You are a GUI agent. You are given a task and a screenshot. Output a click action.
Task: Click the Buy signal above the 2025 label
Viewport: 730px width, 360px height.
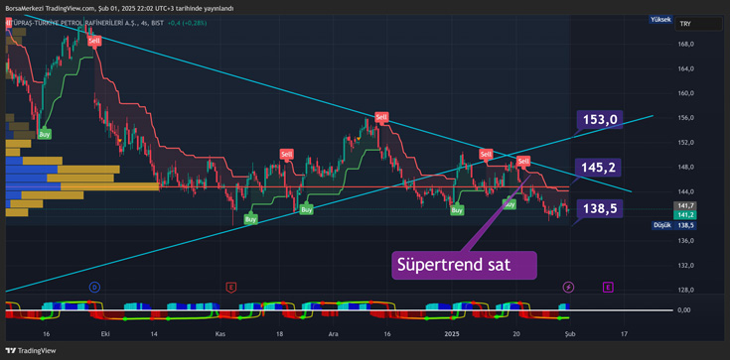coord(457,210)
